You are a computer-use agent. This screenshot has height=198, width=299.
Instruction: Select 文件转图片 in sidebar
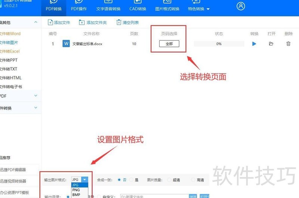coord(9,43)
